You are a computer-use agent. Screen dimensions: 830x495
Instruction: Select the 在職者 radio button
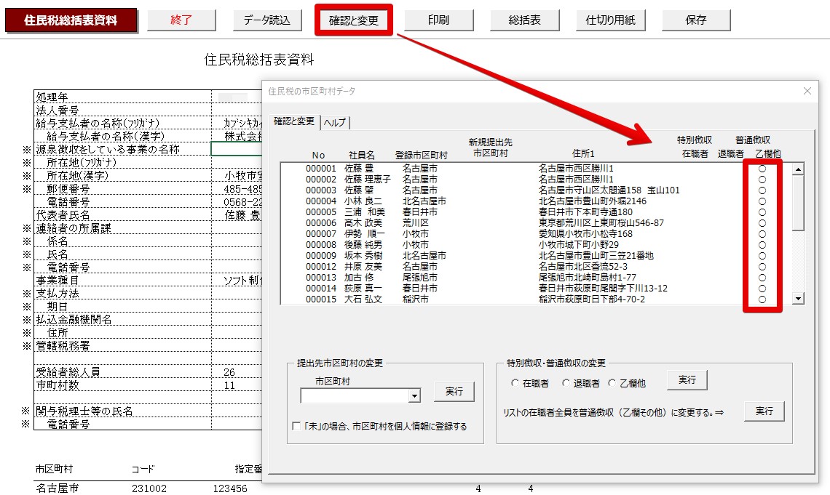pyautogui.click(x=515, y=383)
